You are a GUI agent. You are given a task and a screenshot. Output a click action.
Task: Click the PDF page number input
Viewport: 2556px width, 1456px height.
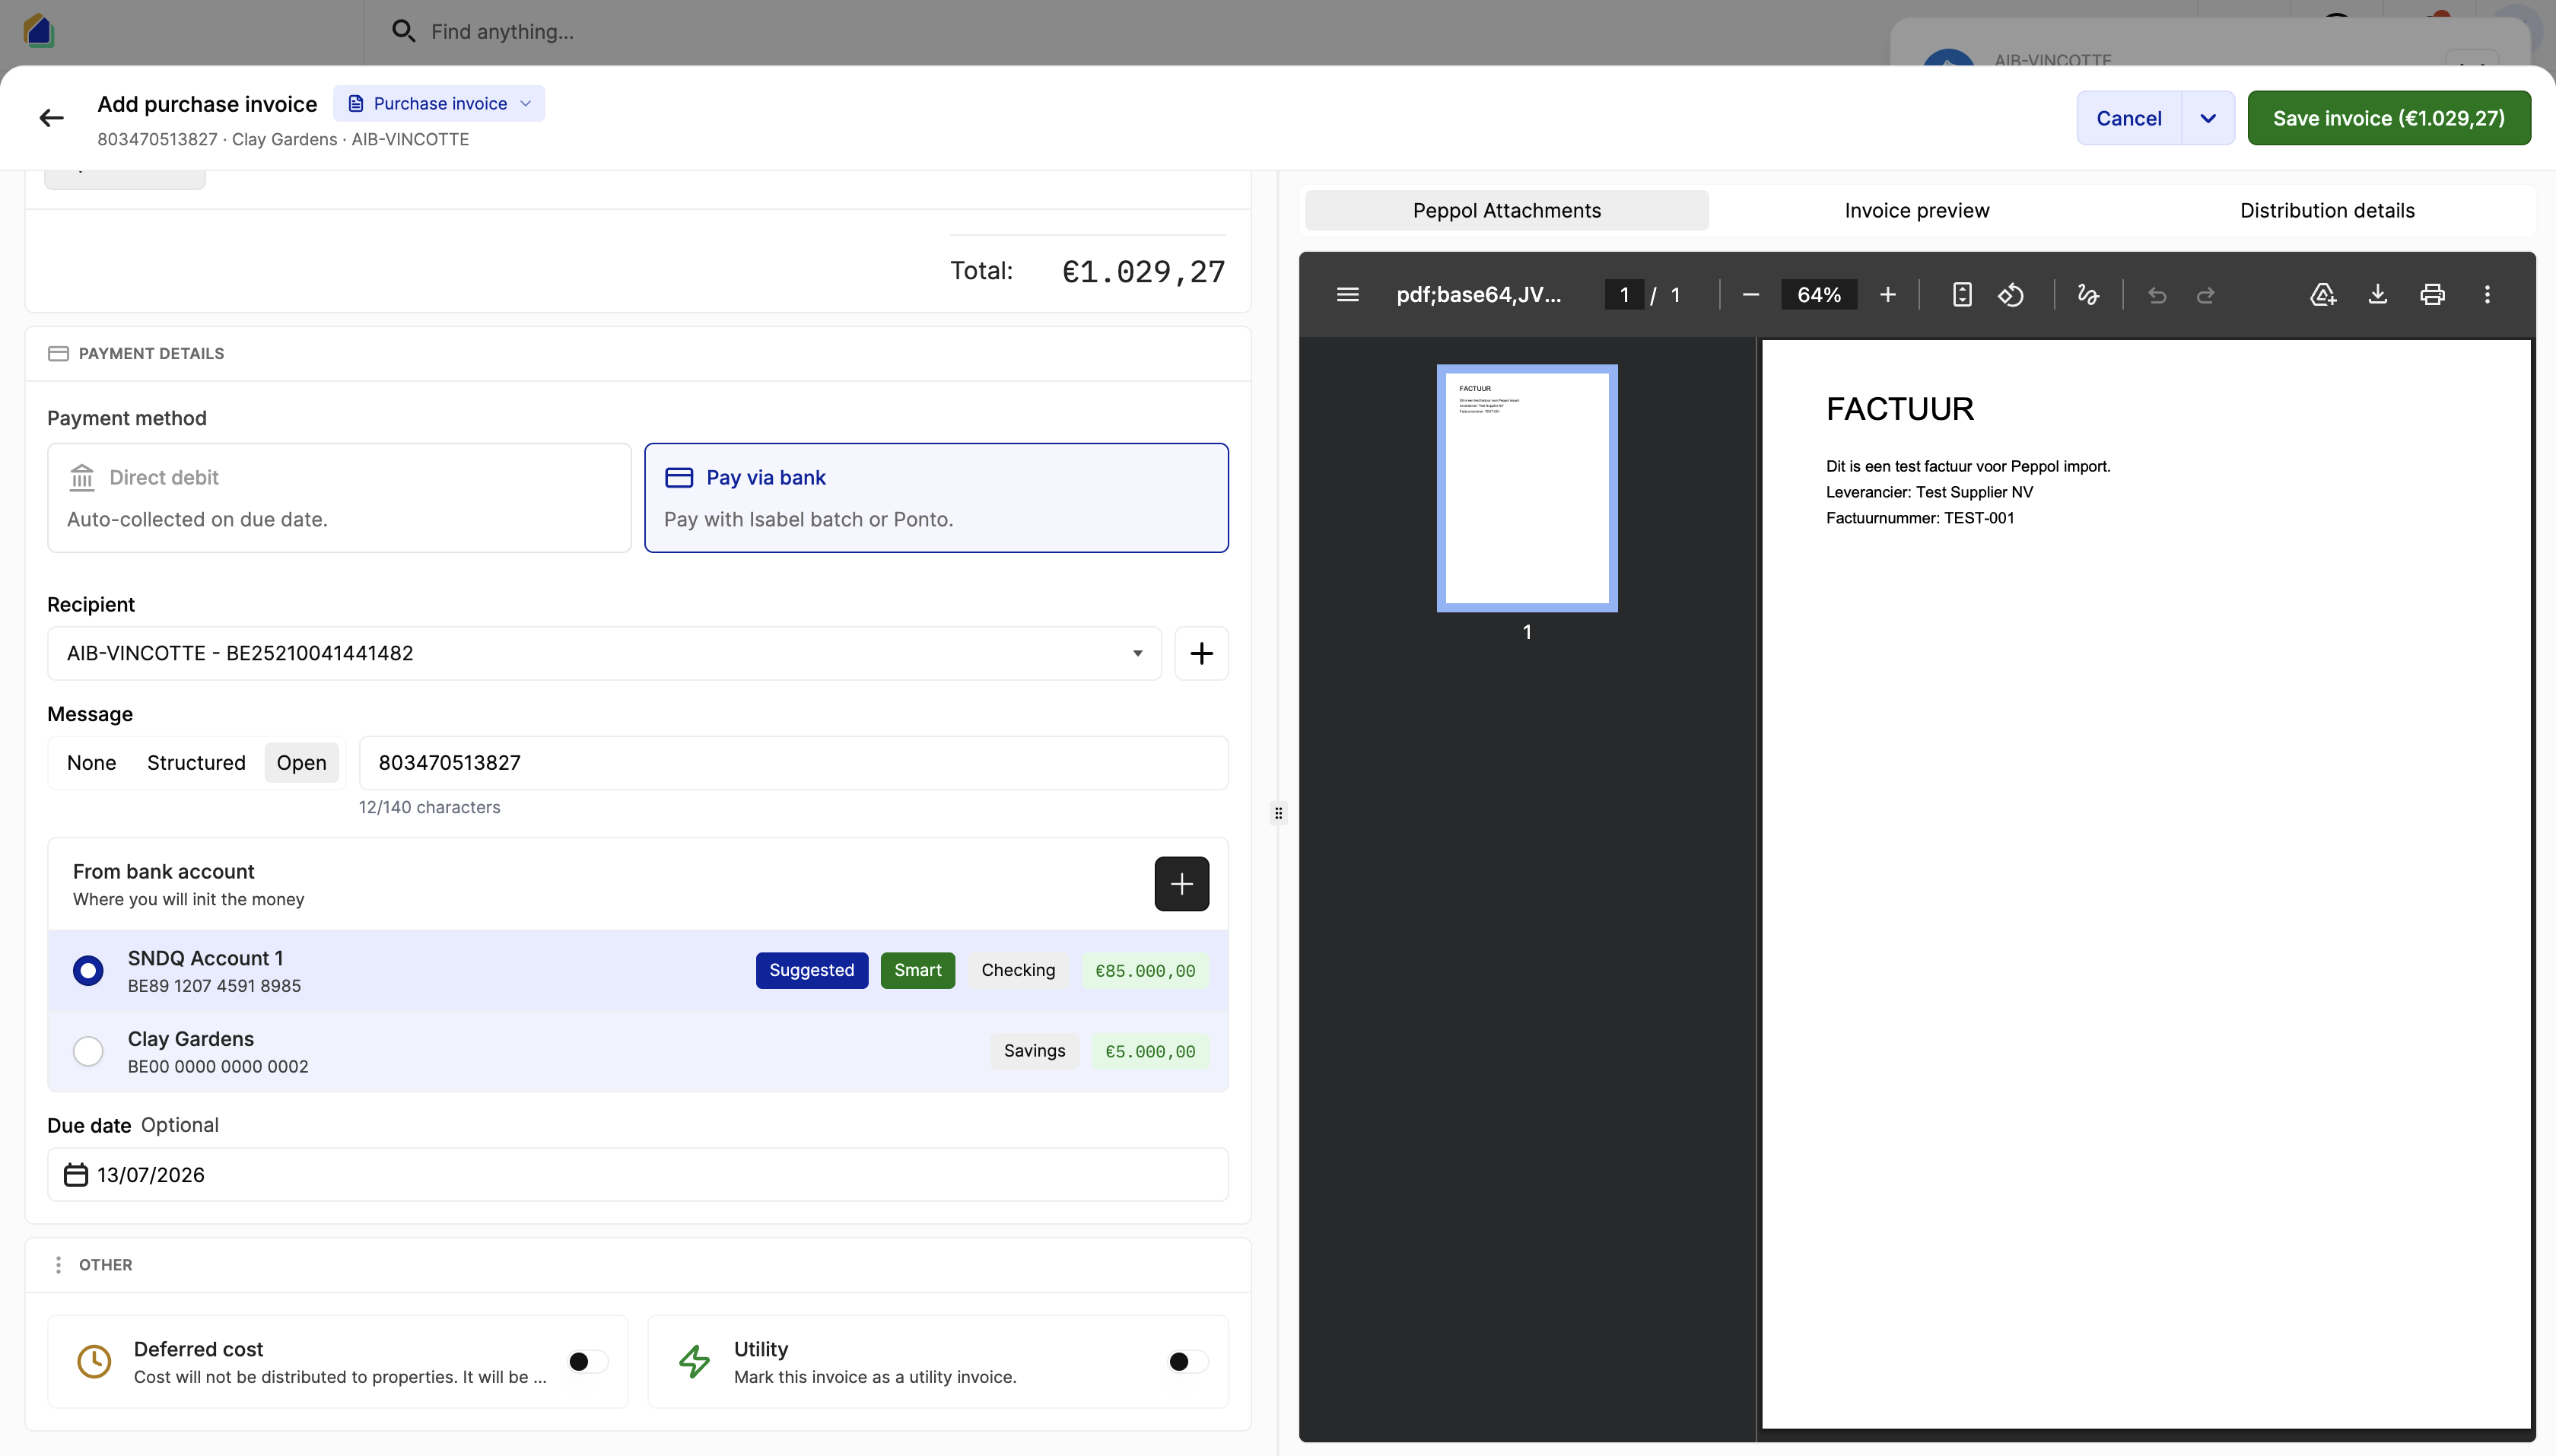[1624, 295]
